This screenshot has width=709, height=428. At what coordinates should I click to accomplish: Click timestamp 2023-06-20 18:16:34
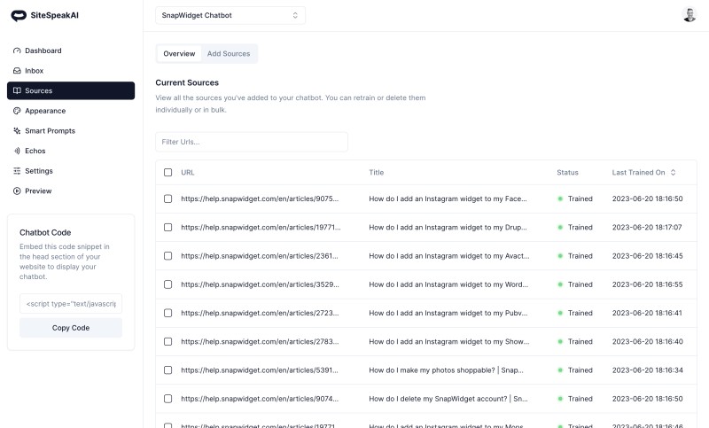click(x=648, y=370)
